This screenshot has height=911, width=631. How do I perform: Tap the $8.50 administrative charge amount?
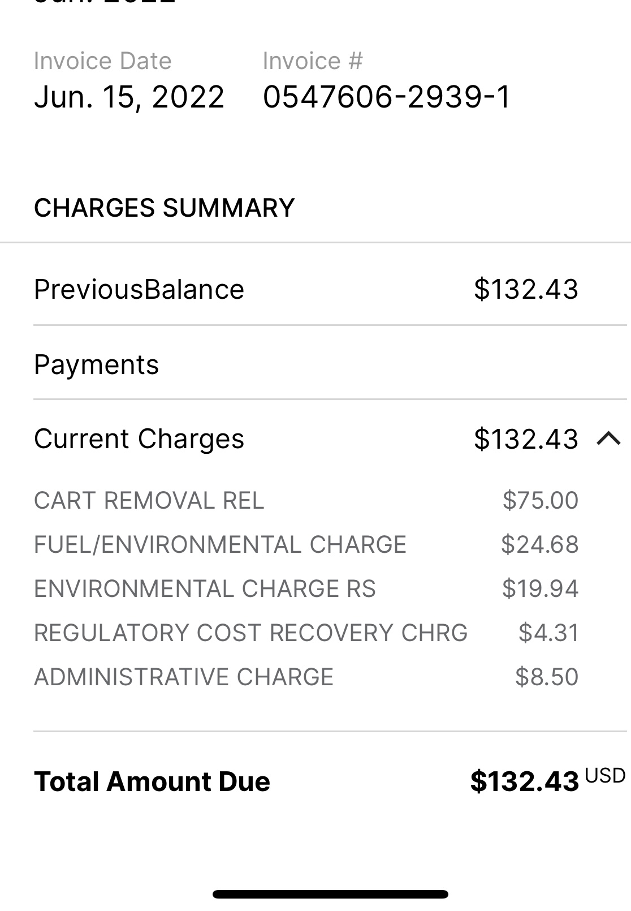547,677
